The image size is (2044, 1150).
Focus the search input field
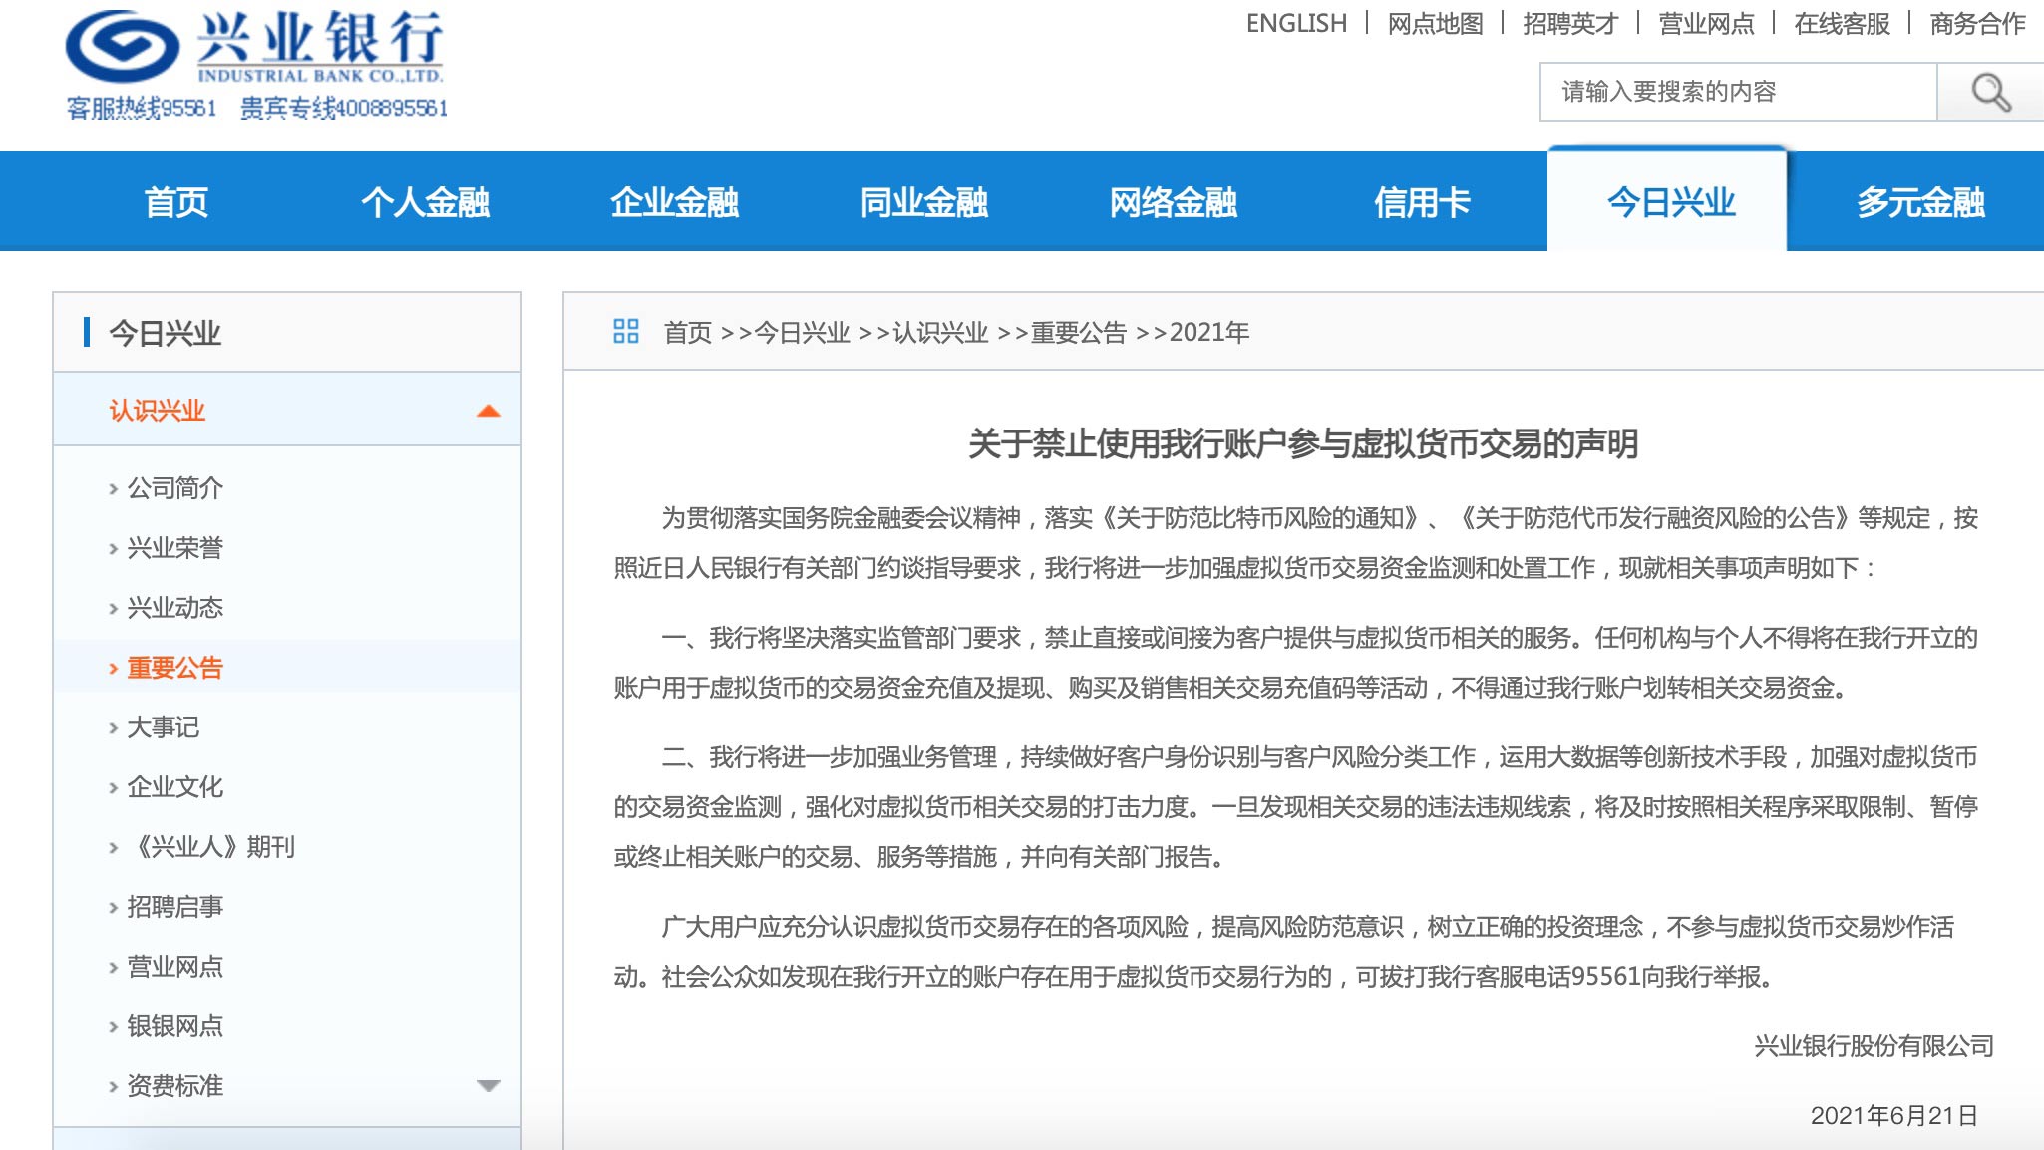coord(1738,92)
